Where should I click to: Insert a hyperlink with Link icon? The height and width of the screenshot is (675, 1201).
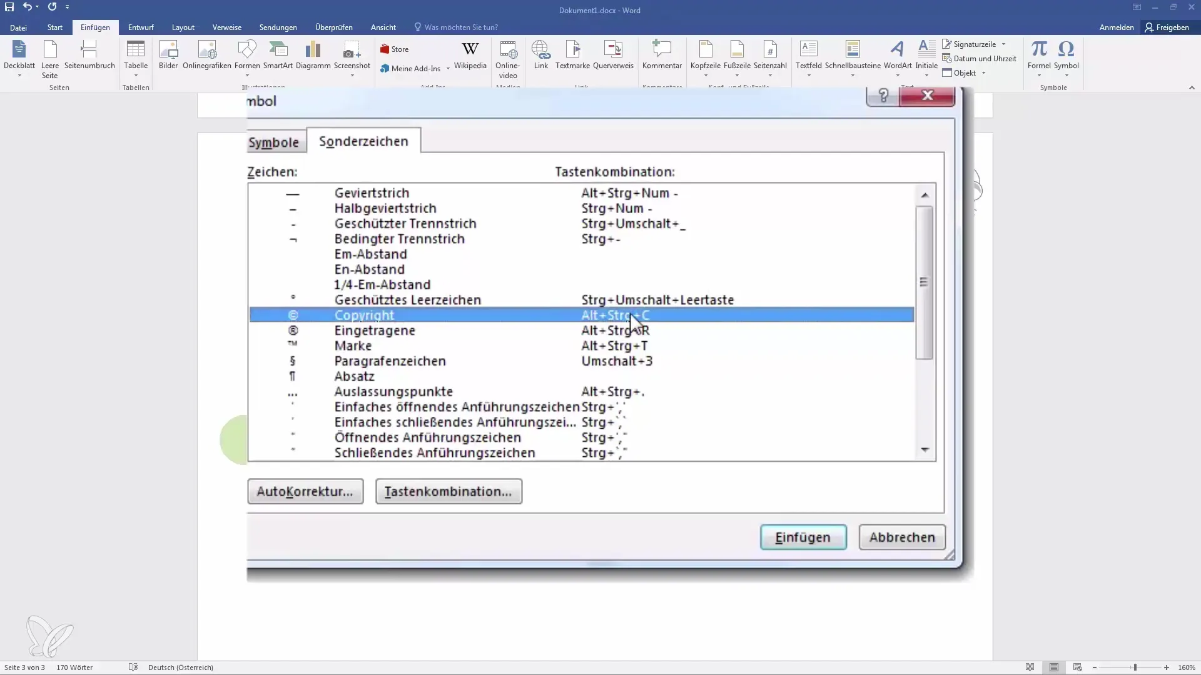tap(541, 55)
